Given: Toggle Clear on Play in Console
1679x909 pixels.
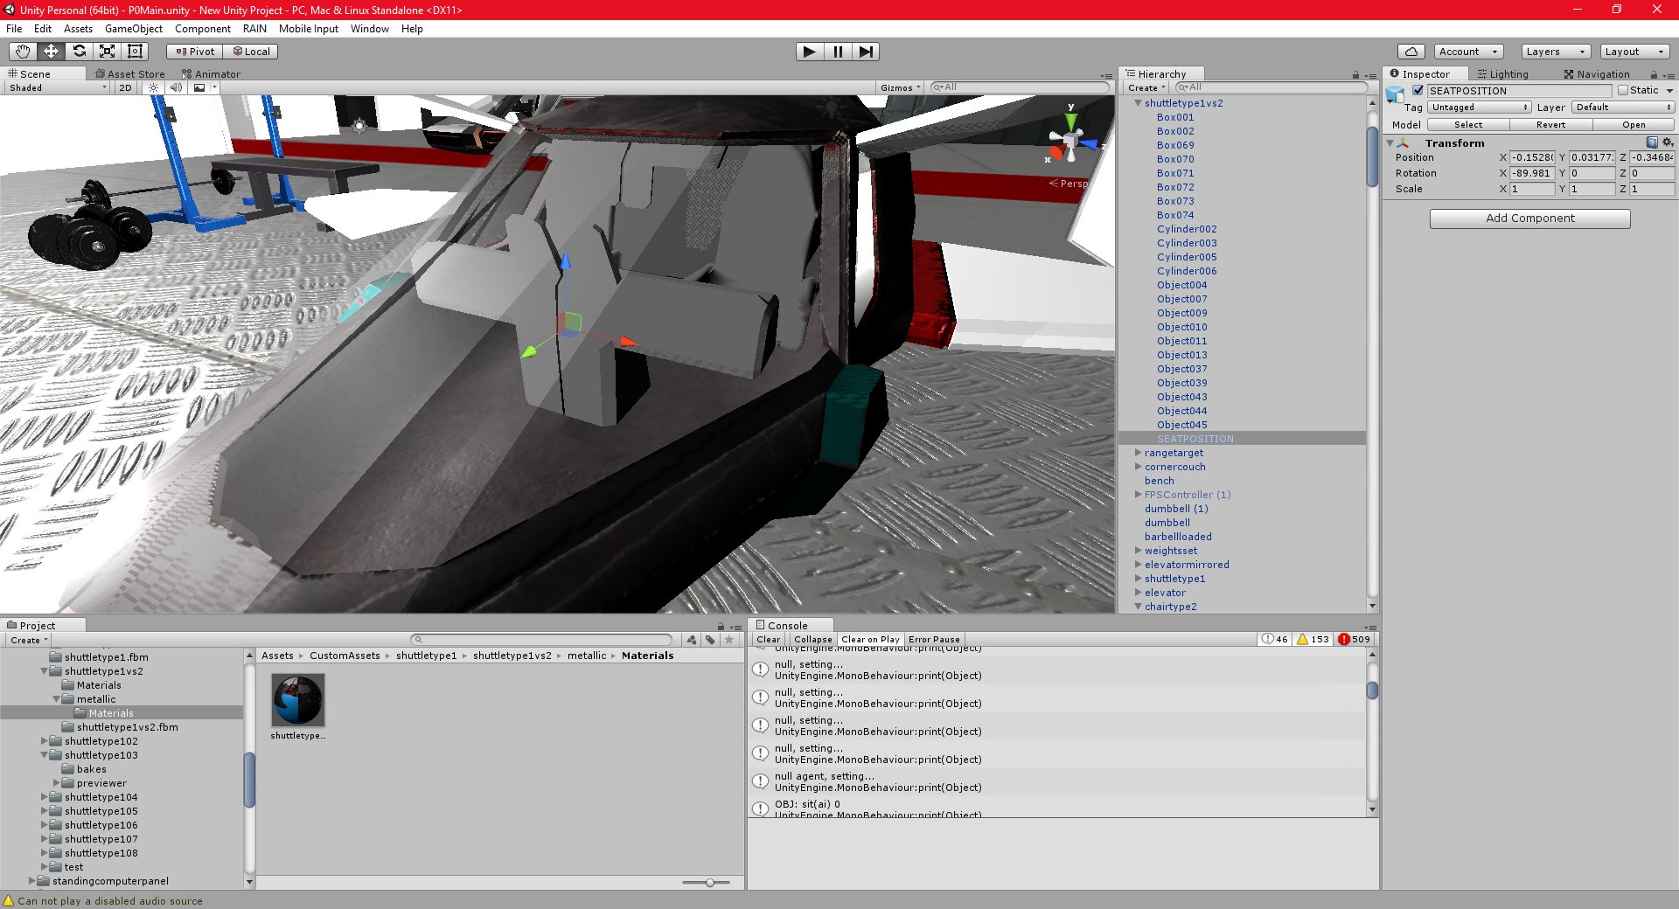Looking at the screenshot, I should [870, 640].
